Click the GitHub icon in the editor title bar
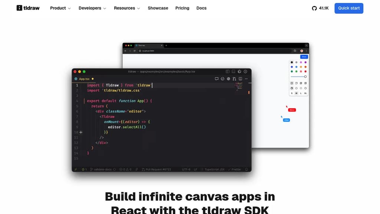This screenshot has width=380, height=214. pos(239,71)
